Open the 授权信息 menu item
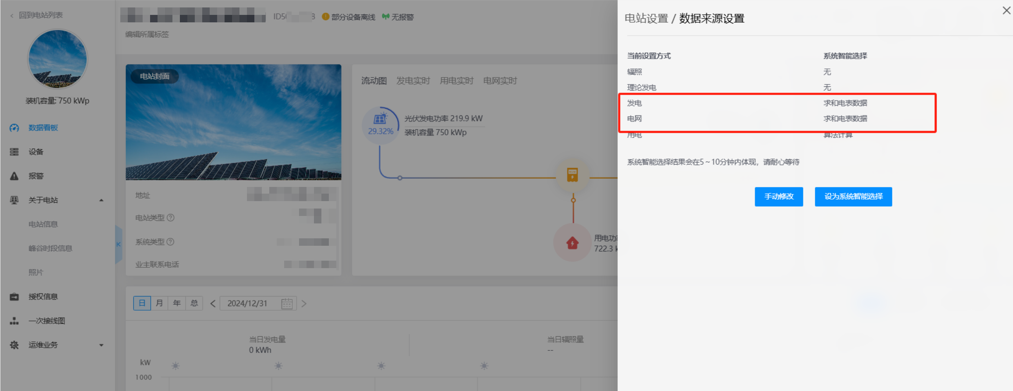Viewport: 1013px width, 391px height. 43,296
